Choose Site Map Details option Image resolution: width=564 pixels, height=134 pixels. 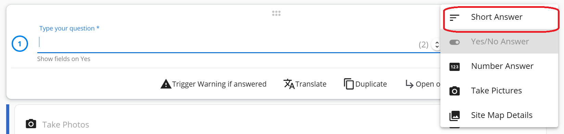(499, 115)
